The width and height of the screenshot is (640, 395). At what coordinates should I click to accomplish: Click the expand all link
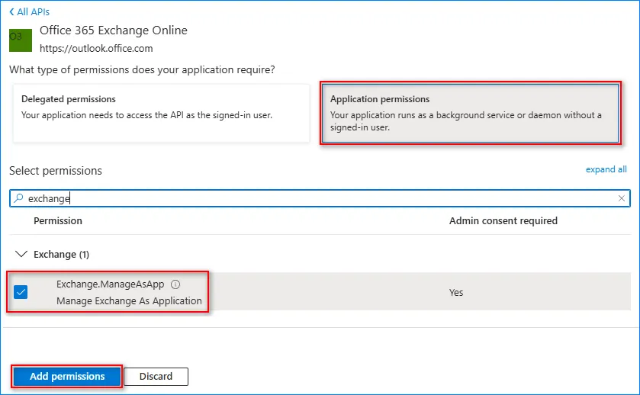tap(606, 169)
